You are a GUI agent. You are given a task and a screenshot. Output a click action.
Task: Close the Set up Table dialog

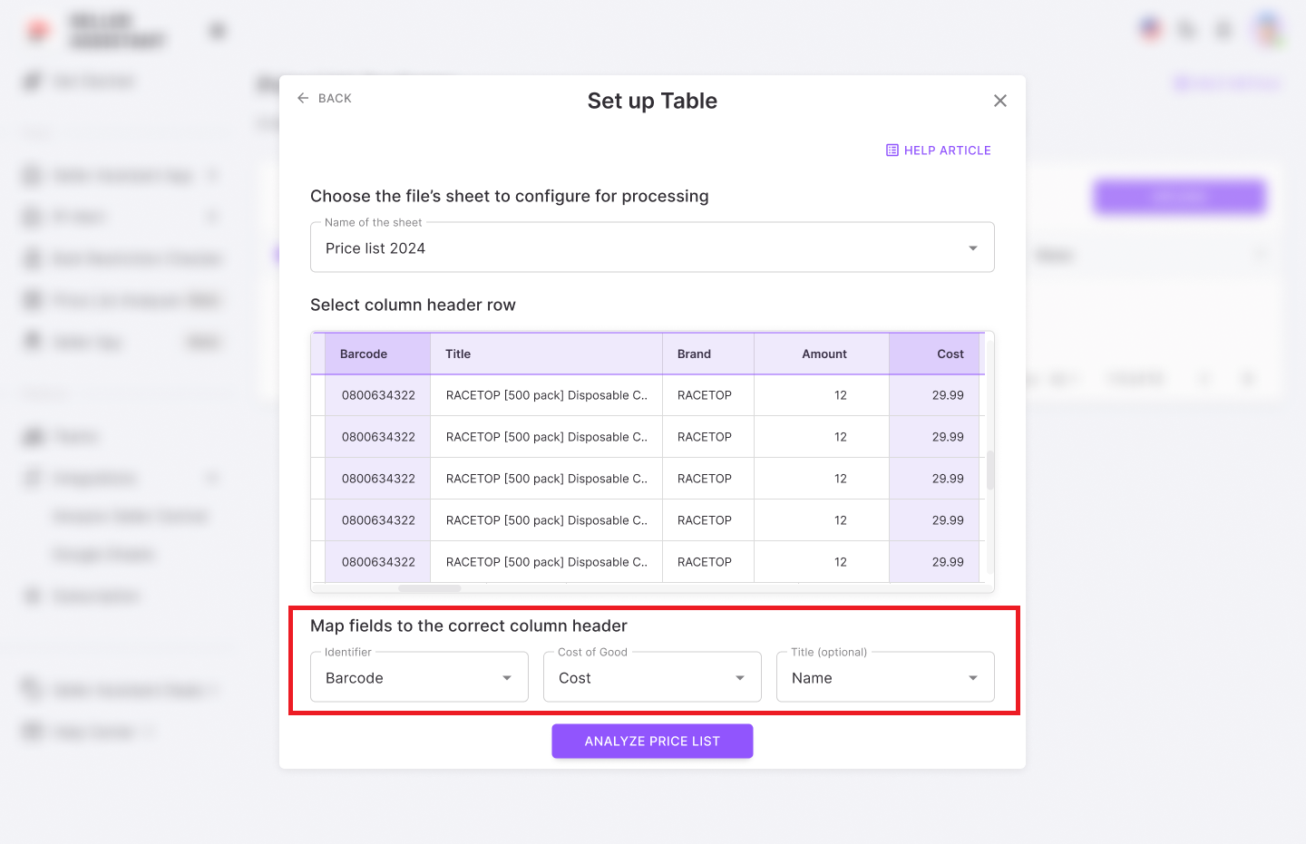pyautogui.click(x=999, y=101)
